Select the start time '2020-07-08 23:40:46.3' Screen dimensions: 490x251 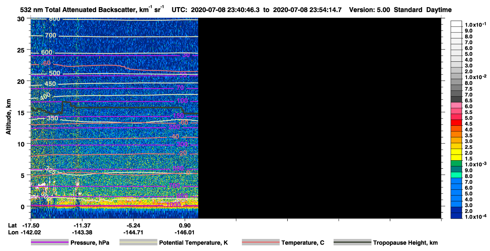(225, 10)
